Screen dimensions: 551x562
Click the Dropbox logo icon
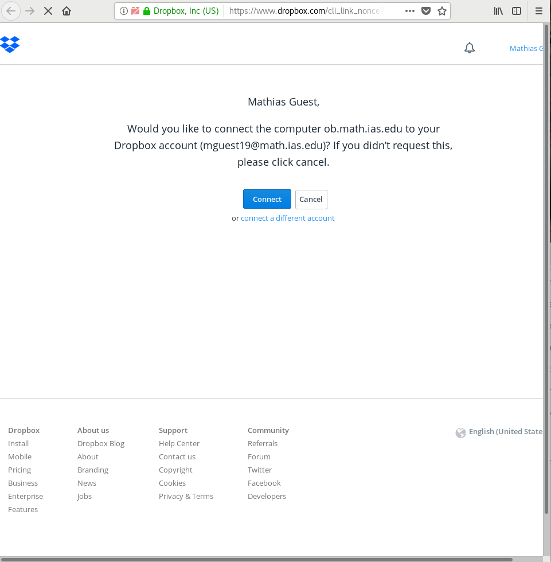(10, 44)
